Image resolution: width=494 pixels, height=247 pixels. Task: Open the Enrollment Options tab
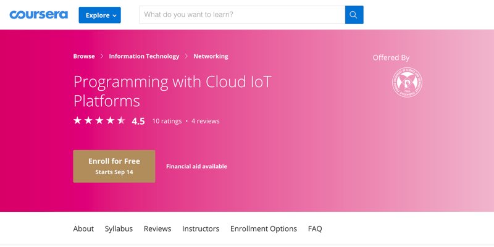click(264, 228)
